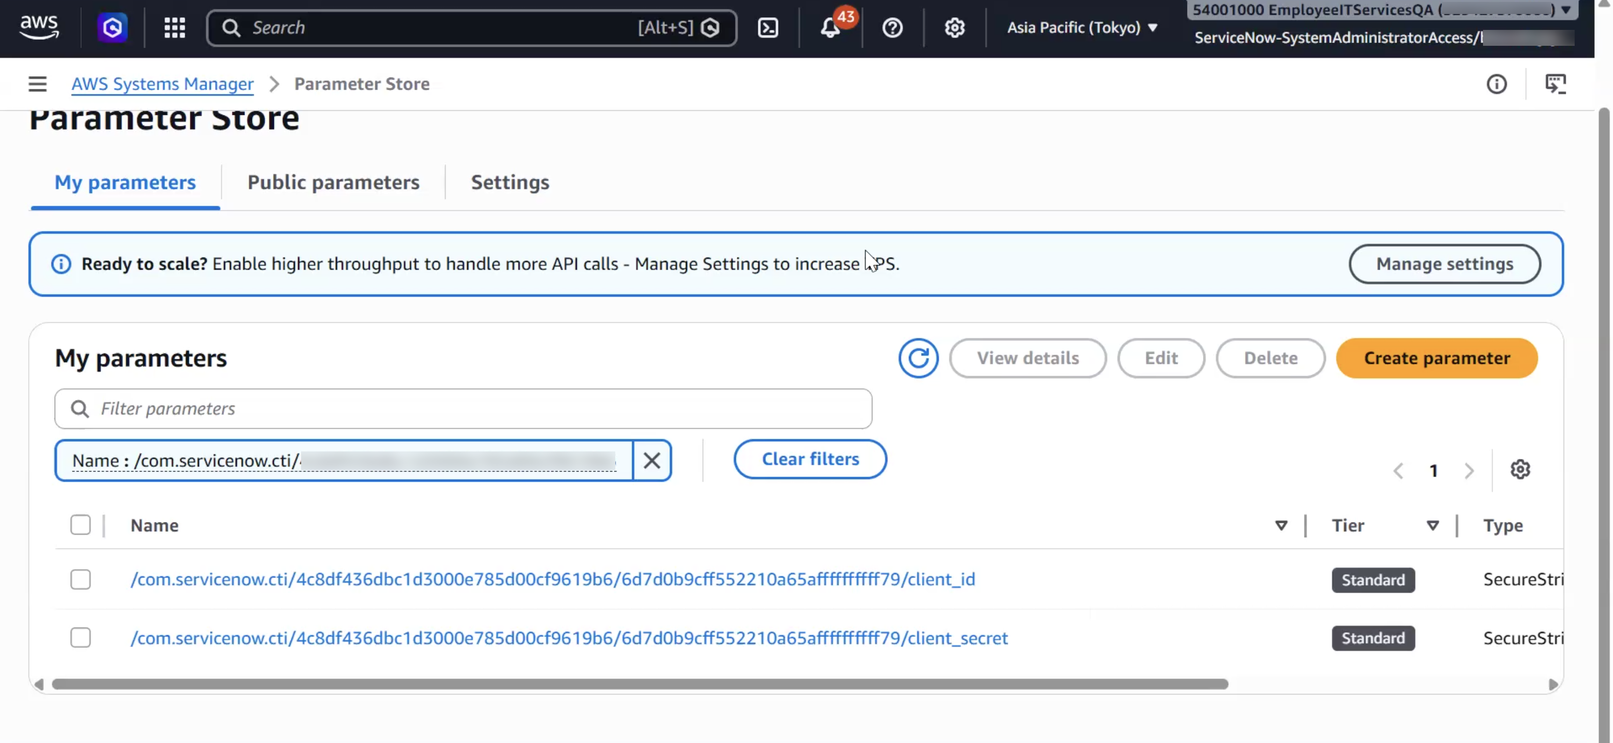1613x743 pixels.
Task: Click the SecureString type in client_id row
Action: pos(1523,579)
